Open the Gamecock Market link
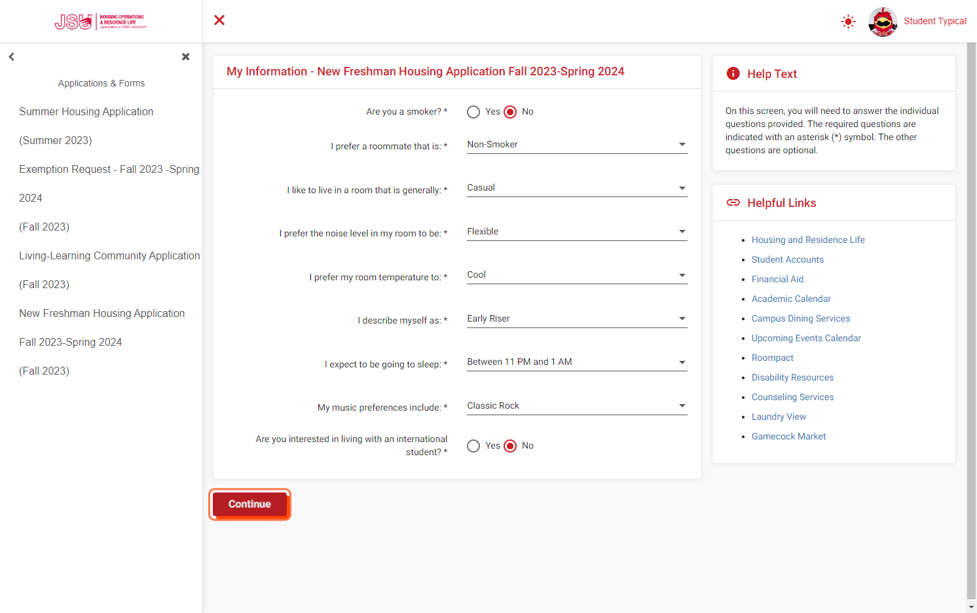977x613 pixels. coord(788,436)
